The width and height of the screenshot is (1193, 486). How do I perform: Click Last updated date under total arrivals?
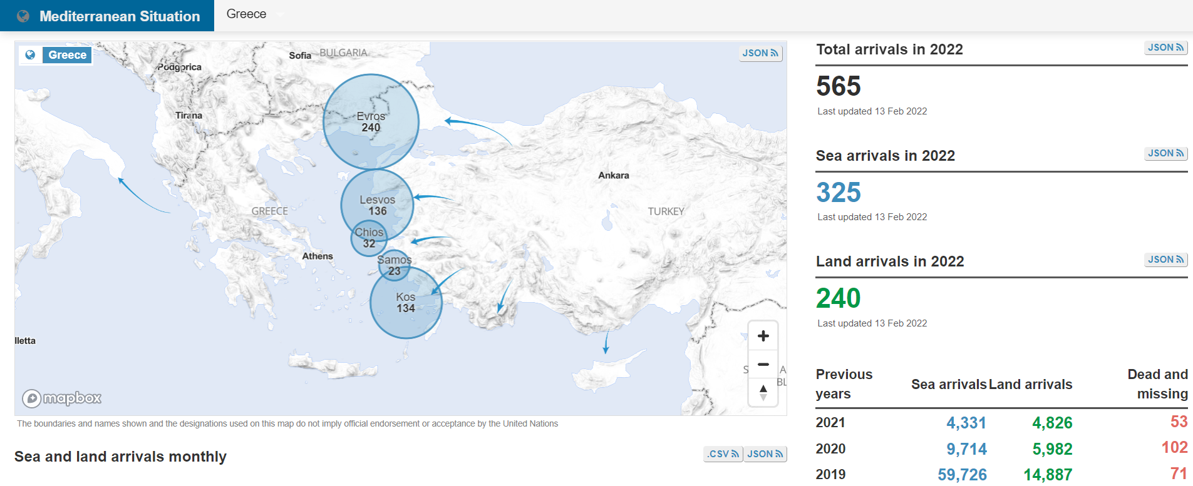coord(872,111)
